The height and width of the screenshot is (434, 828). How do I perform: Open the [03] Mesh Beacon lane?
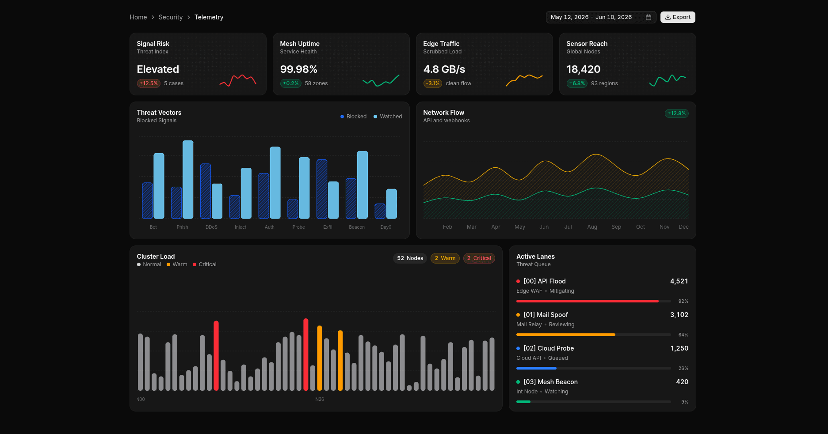click(602, 391)
